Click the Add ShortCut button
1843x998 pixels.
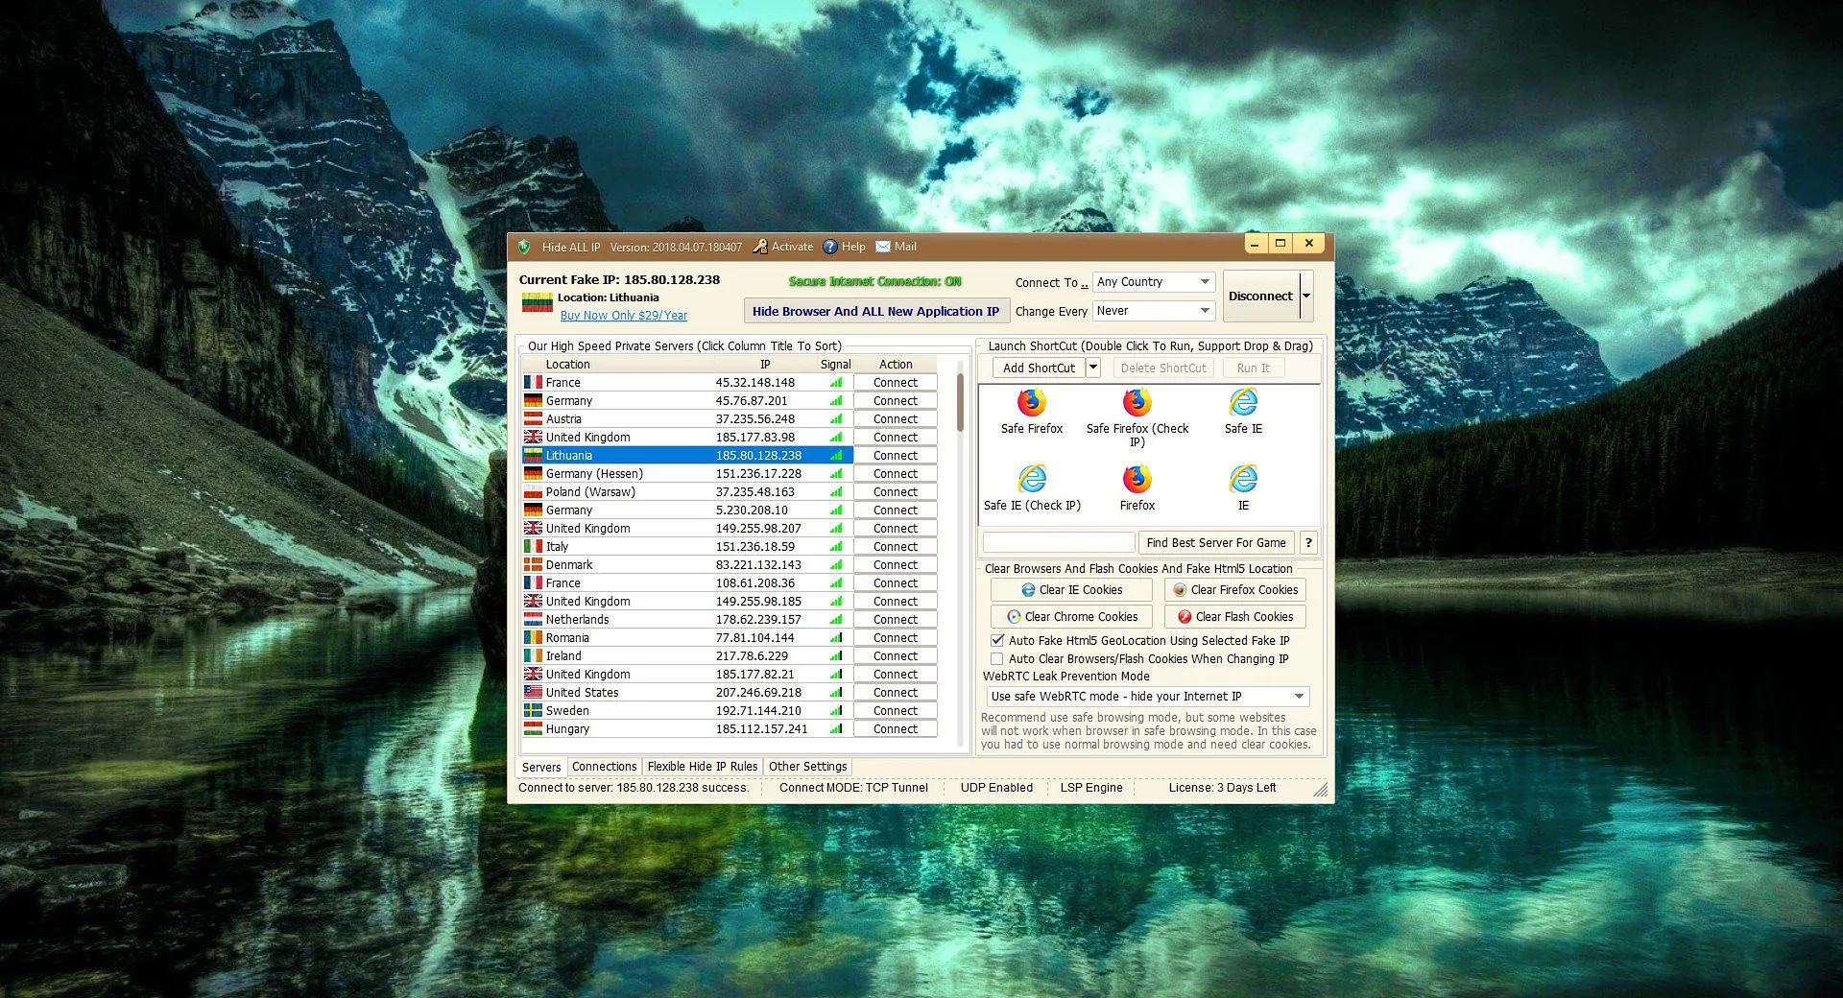tap(1039, 368)
